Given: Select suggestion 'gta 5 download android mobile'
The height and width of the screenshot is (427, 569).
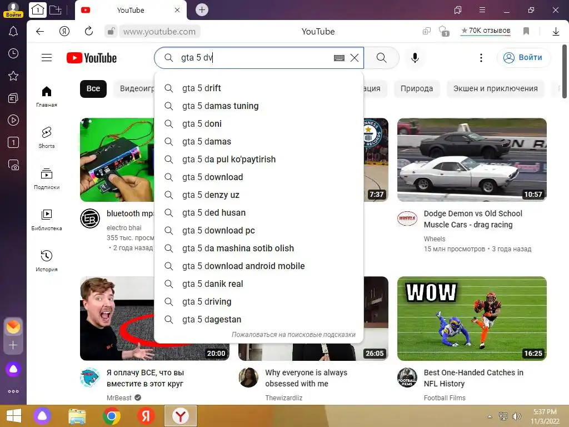Looking at the screenshot, I should 259,266.
